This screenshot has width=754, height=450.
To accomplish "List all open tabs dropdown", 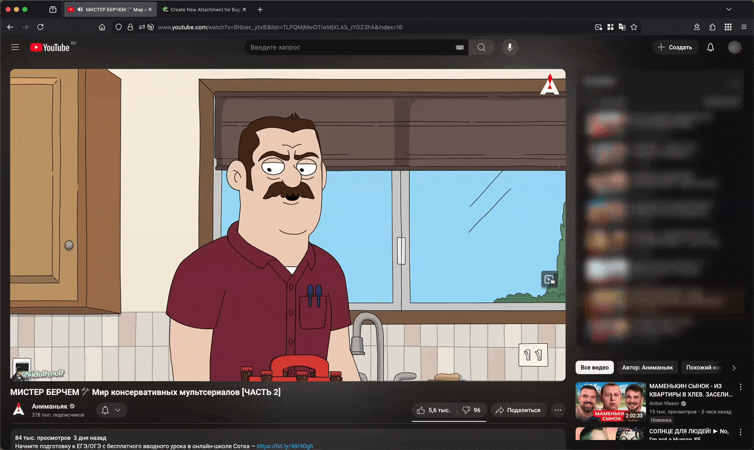I will coord(729,9).
